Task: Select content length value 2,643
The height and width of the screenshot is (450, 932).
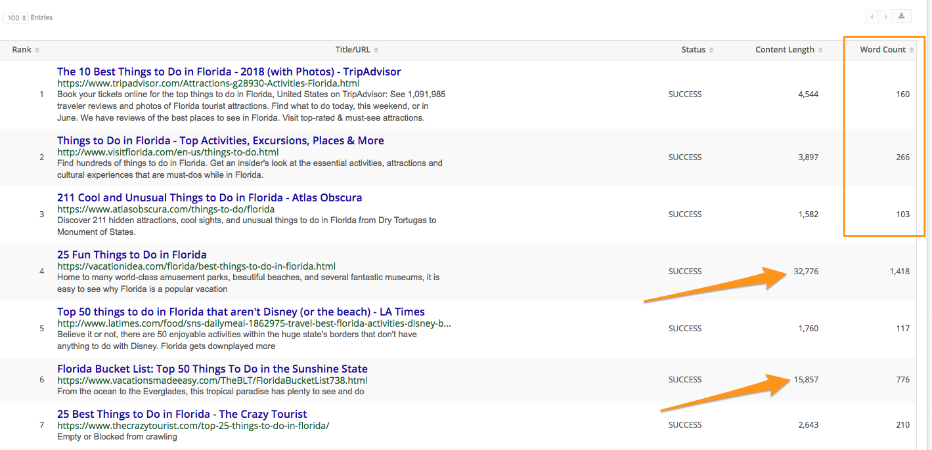Action: tap(808, 425)
